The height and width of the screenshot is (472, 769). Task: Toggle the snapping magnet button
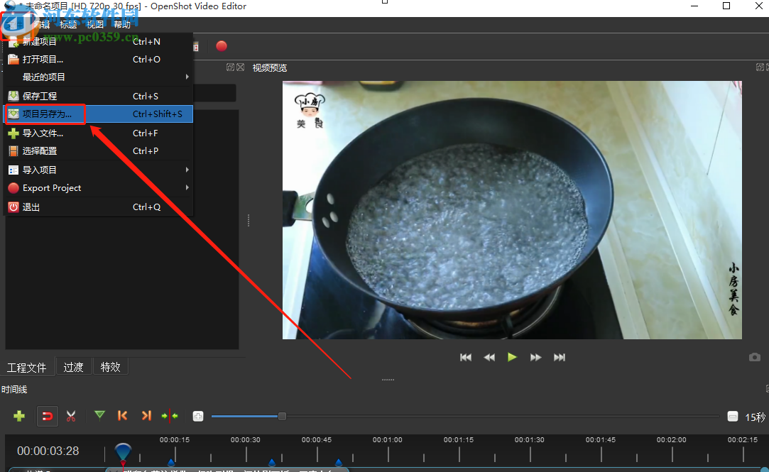48,416
